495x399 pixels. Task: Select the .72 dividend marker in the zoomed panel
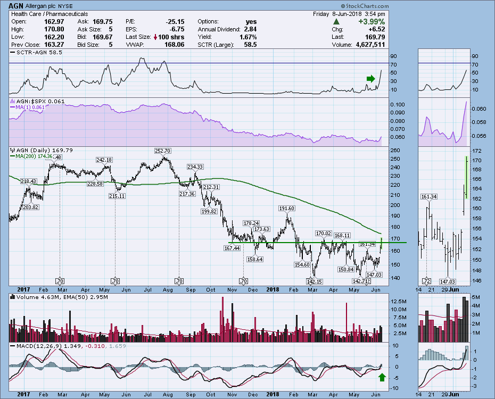[426, 280]
